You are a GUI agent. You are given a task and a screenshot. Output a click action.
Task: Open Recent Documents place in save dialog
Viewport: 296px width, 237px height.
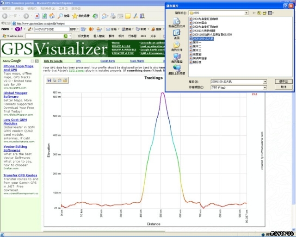click(x=177, y=23)
